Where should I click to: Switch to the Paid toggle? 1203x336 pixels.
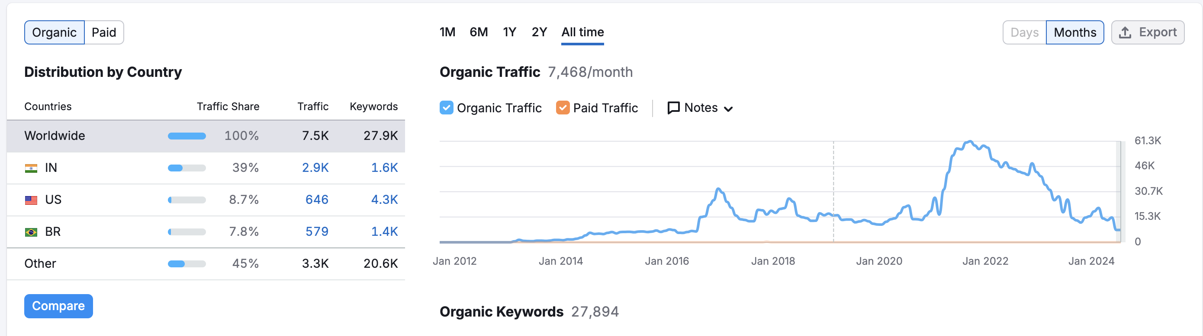(x=104, y=33)
